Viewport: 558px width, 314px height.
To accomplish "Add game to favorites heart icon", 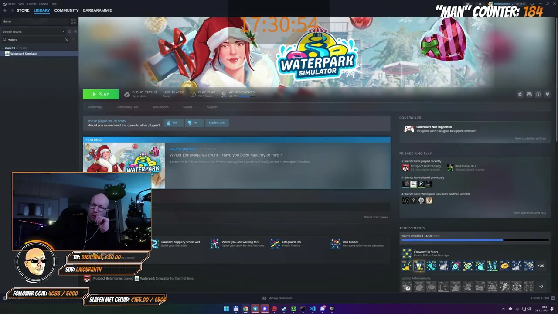I will [548, 94].
